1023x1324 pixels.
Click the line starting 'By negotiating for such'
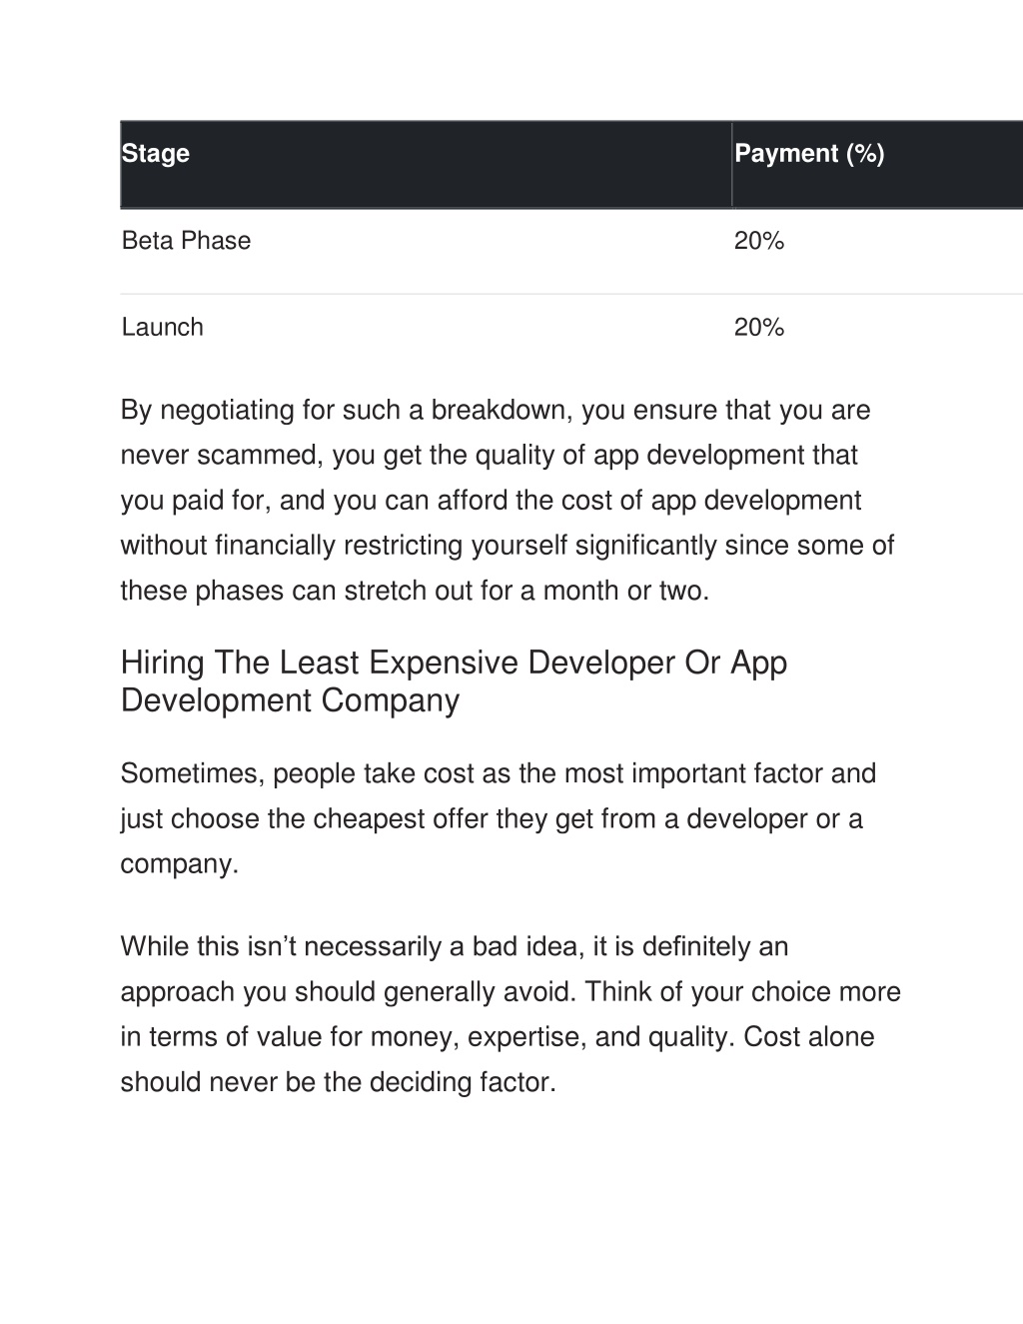[x=496, y=411]
